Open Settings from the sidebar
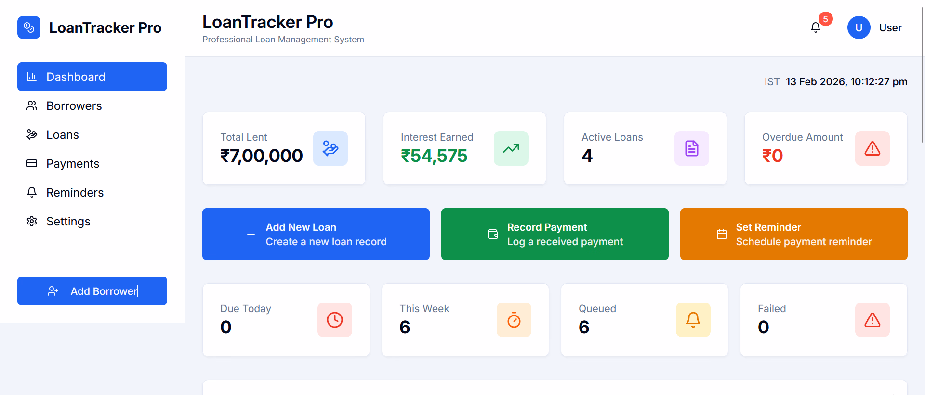The image size is (925, 395). pyautogui.click(x=68, y=222)
